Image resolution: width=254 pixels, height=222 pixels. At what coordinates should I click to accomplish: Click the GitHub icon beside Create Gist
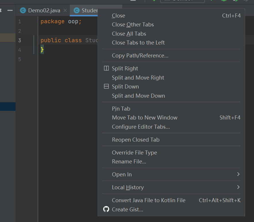[x=106, y=209]
